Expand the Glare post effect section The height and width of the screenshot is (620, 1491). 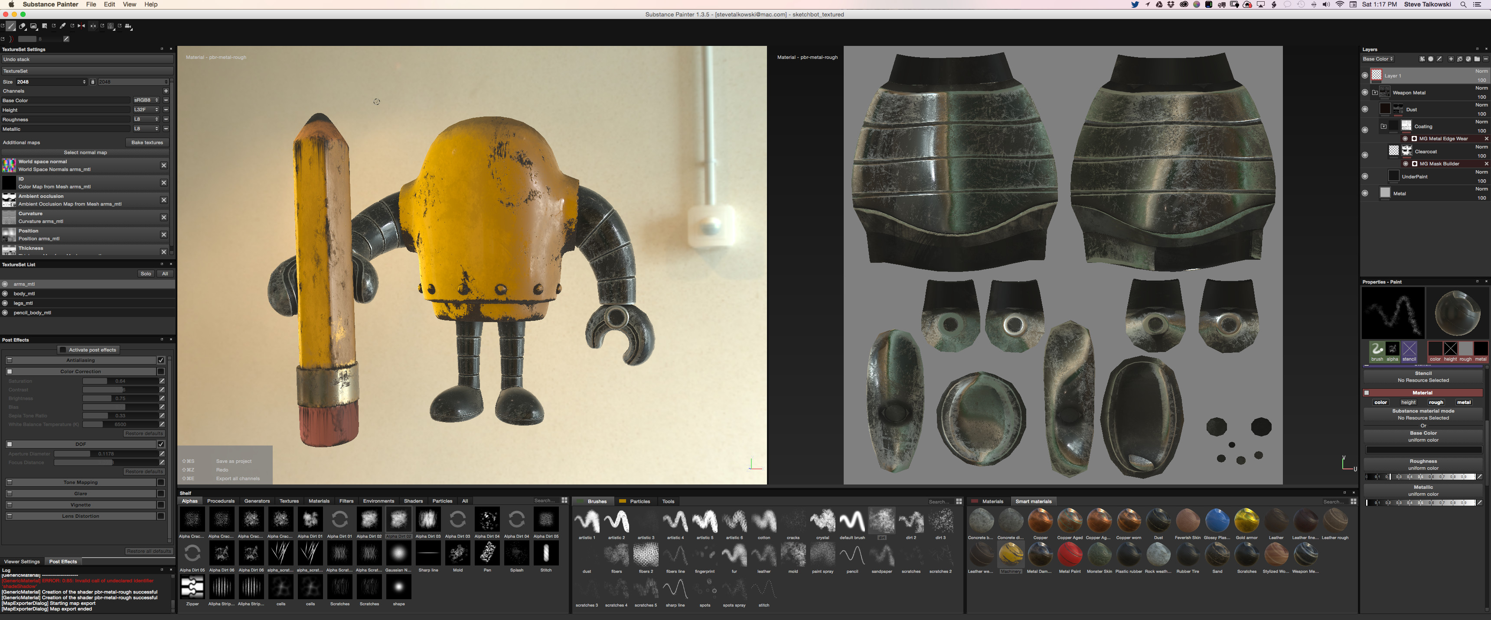click(x=9, y=494)
